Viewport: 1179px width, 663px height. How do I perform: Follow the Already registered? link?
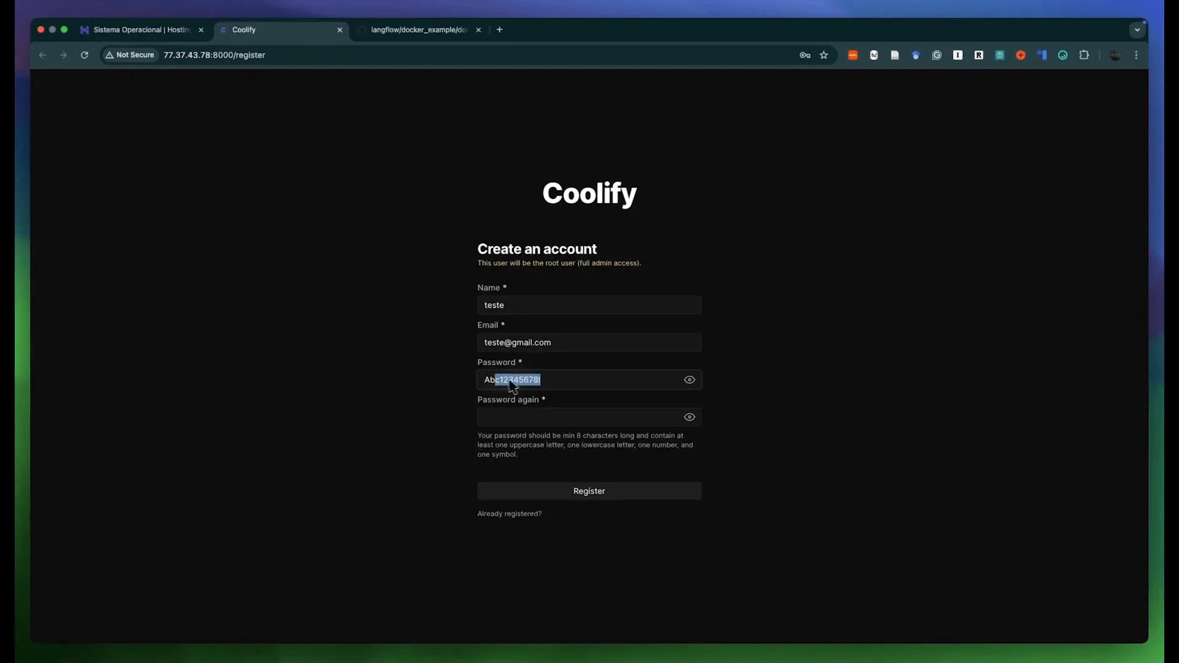(x=509, y=514)
